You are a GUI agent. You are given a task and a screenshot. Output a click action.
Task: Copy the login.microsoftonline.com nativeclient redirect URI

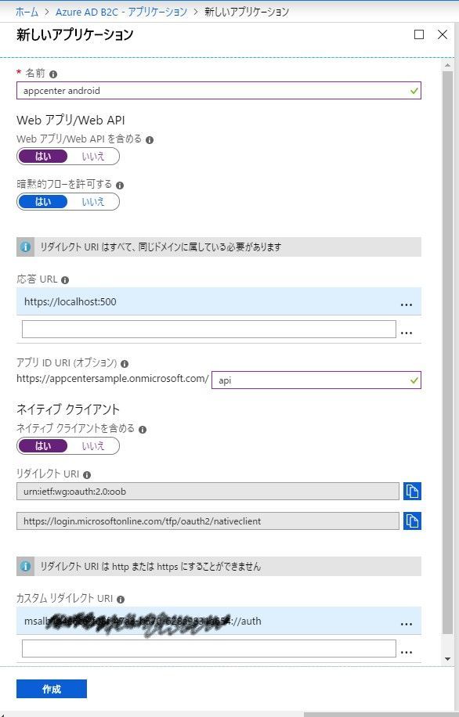pyautogui.click(x=413, y=521)
